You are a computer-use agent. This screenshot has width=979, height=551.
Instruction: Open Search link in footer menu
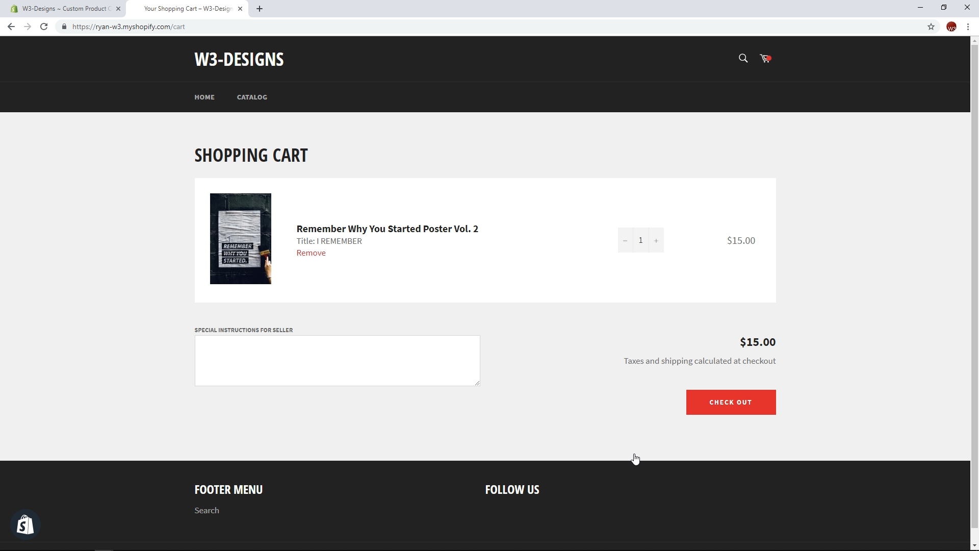point(207,511)
